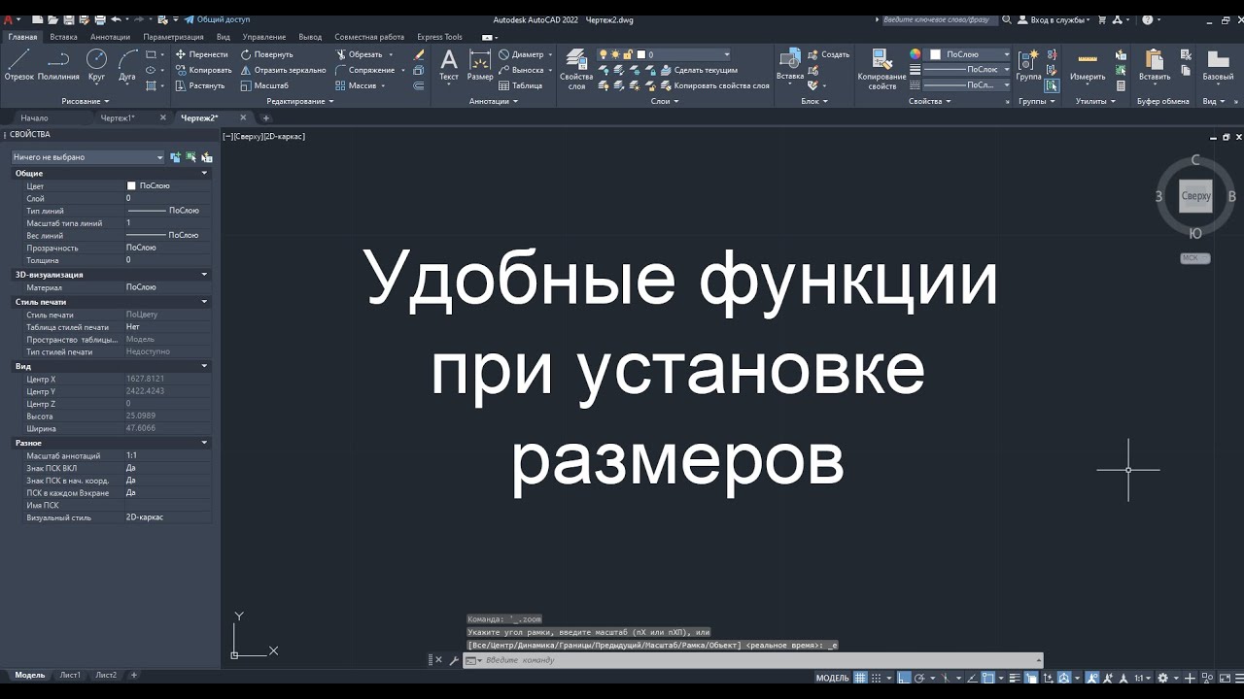The image size is (1244, 699).
Task: Toggle the МОДЕЛЬ space button in status bar
Action: pos(833,678)
